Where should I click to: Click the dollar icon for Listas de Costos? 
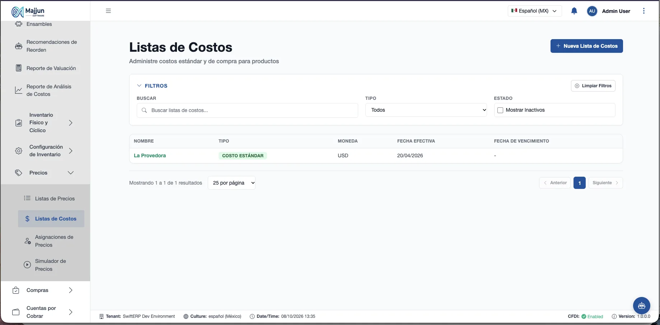tap(27, 219)
